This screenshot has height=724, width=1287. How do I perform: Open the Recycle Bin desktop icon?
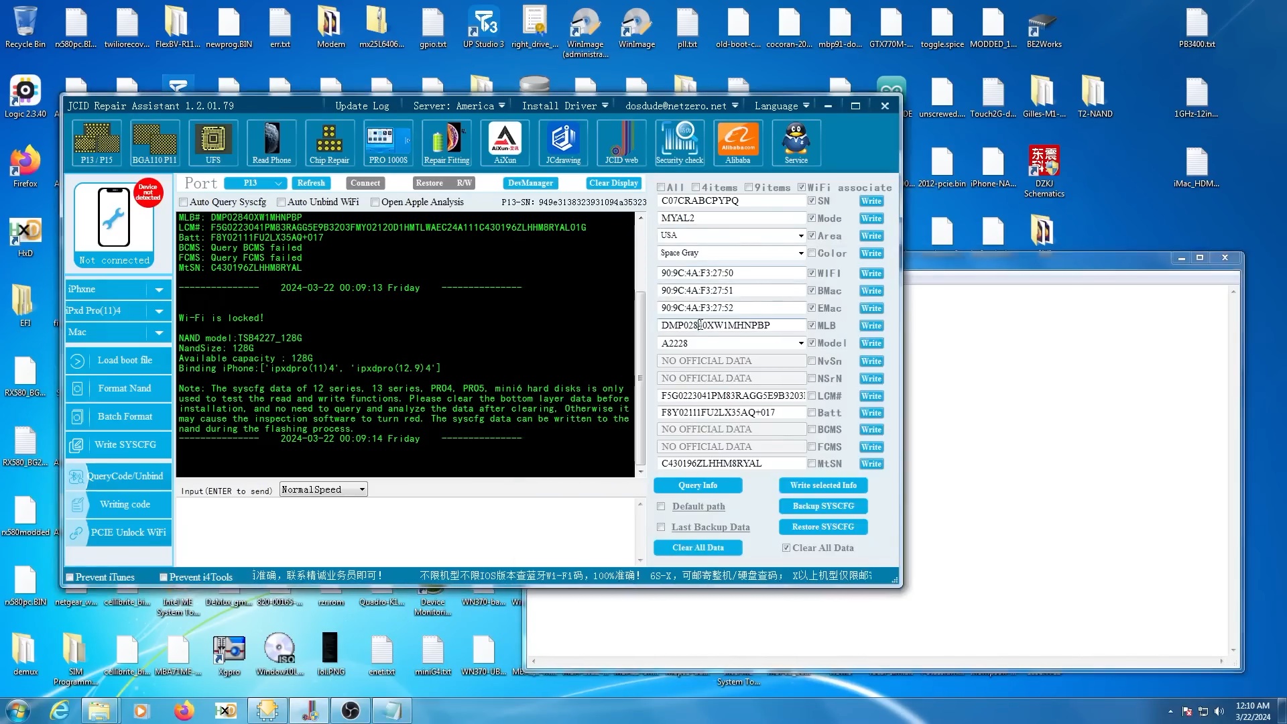tap(25, 28)
